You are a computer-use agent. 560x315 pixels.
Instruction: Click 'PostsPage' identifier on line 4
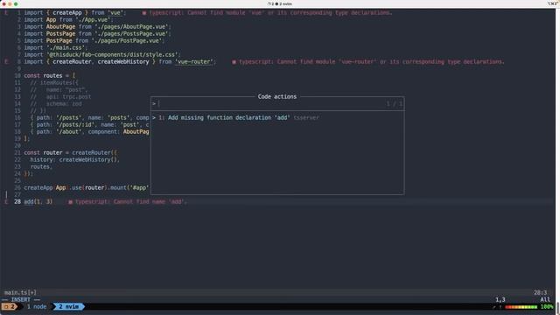tap(60, 33)
